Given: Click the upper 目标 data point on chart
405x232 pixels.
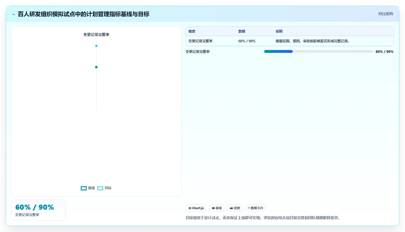Looking at the screenshot, I should (96, 46).
